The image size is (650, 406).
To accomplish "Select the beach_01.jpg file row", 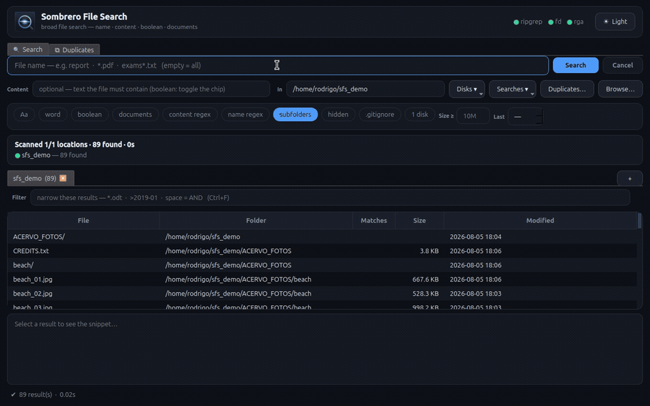I will click(322, 279).
